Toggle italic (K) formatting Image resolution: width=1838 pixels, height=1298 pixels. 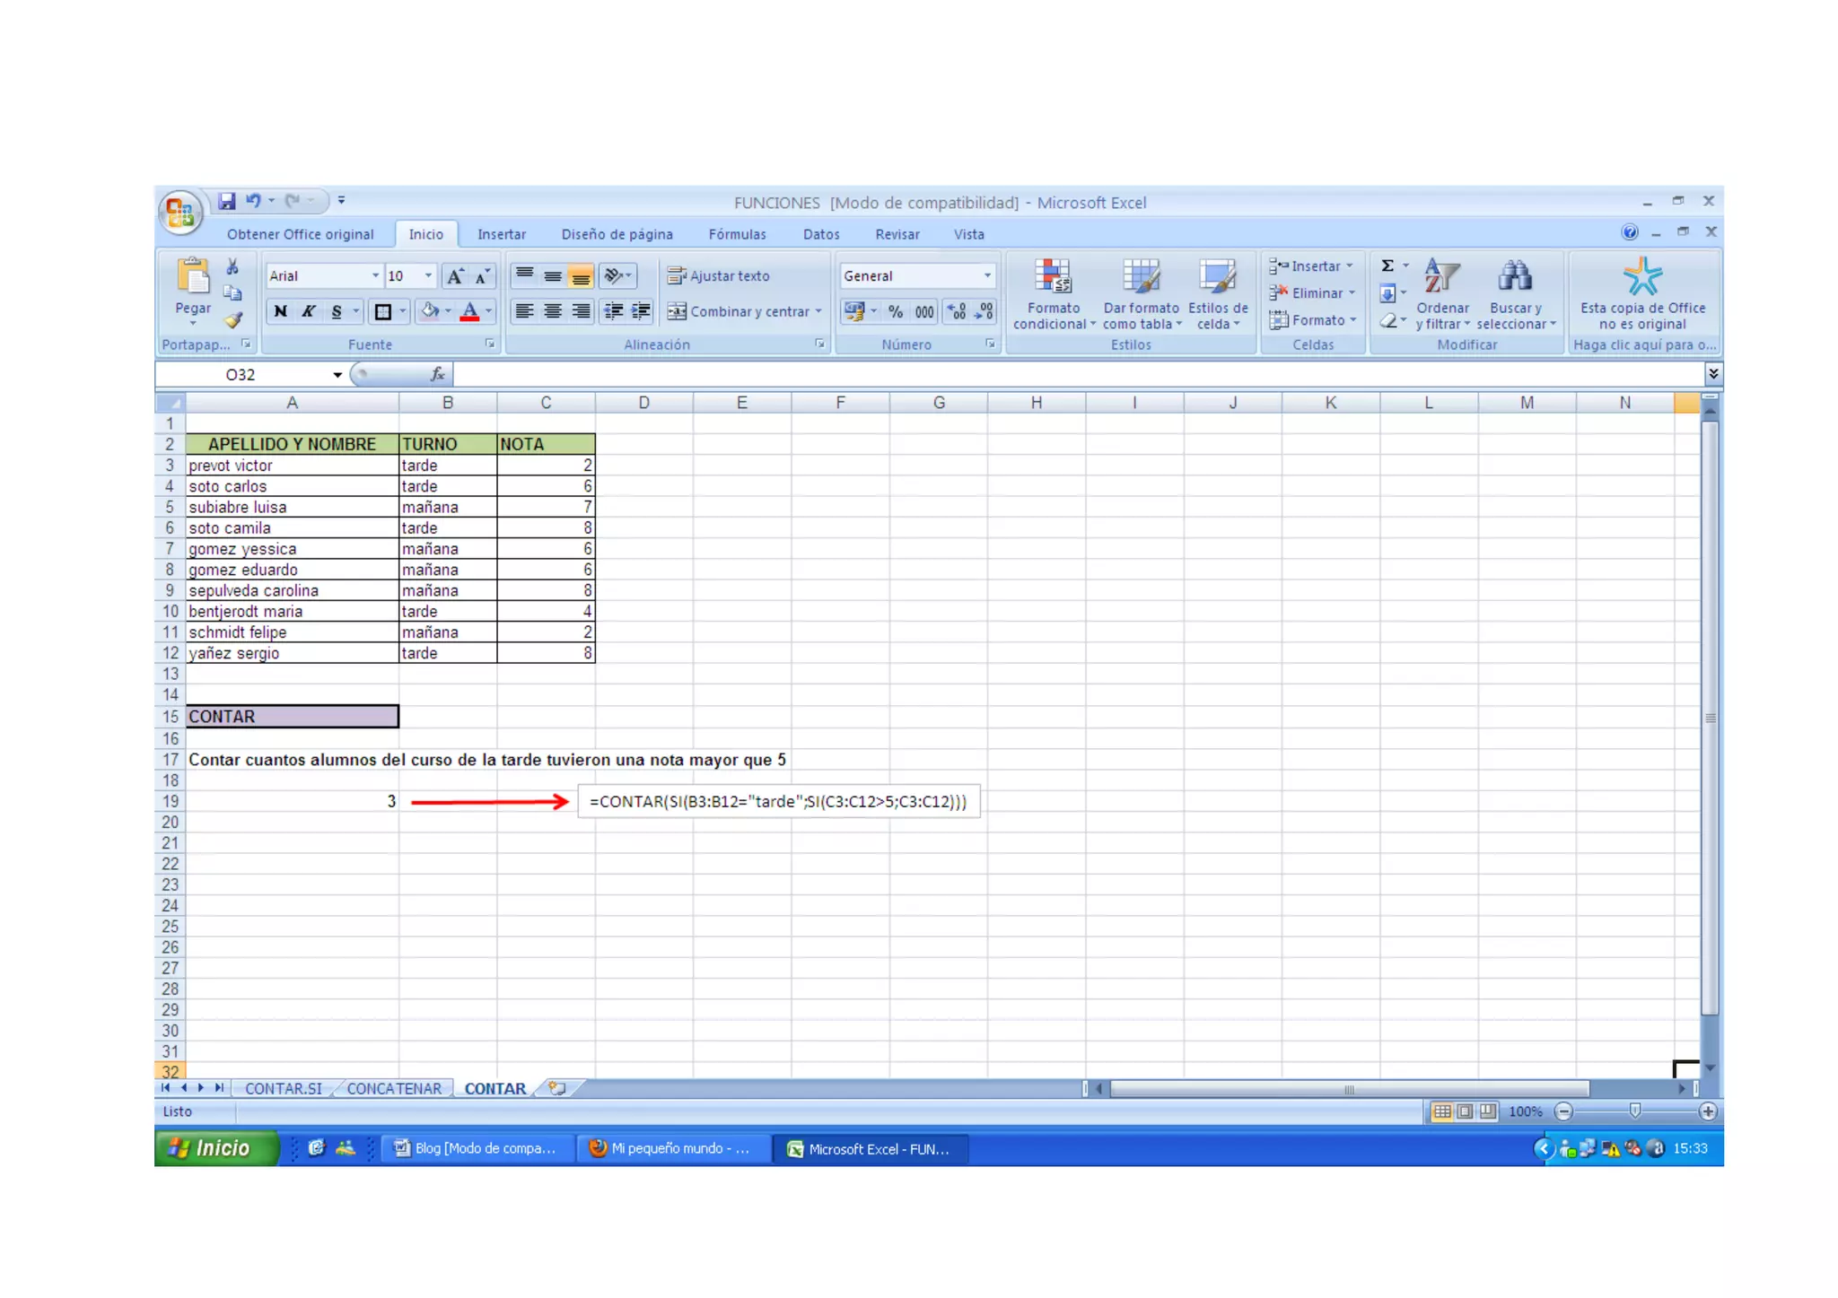click(308, 311)
